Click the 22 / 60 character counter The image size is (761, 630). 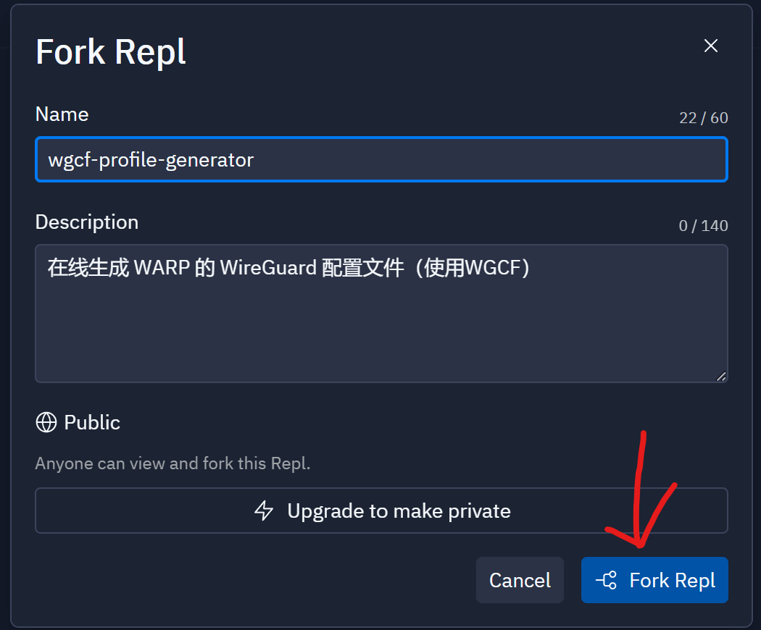click(703, 117)
